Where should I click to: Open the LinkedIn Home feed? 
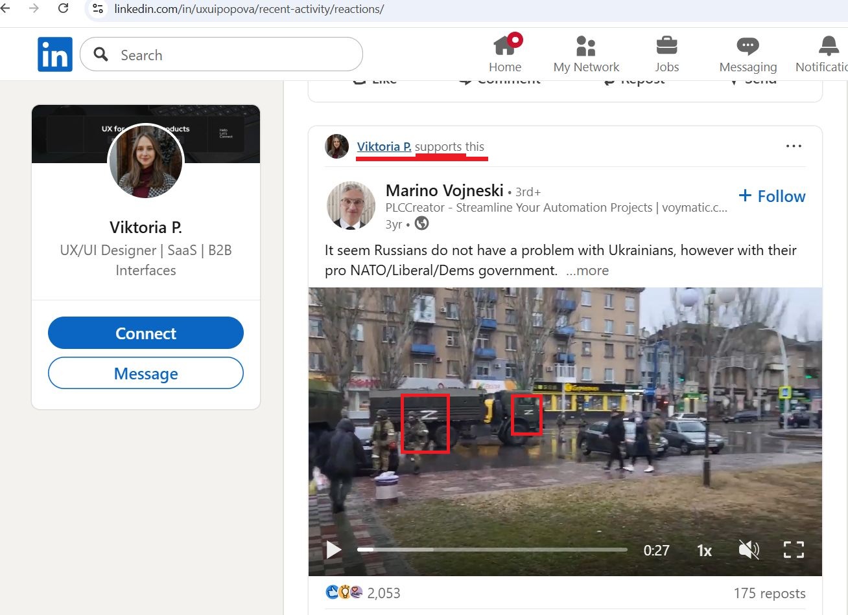tap(505, 52)
